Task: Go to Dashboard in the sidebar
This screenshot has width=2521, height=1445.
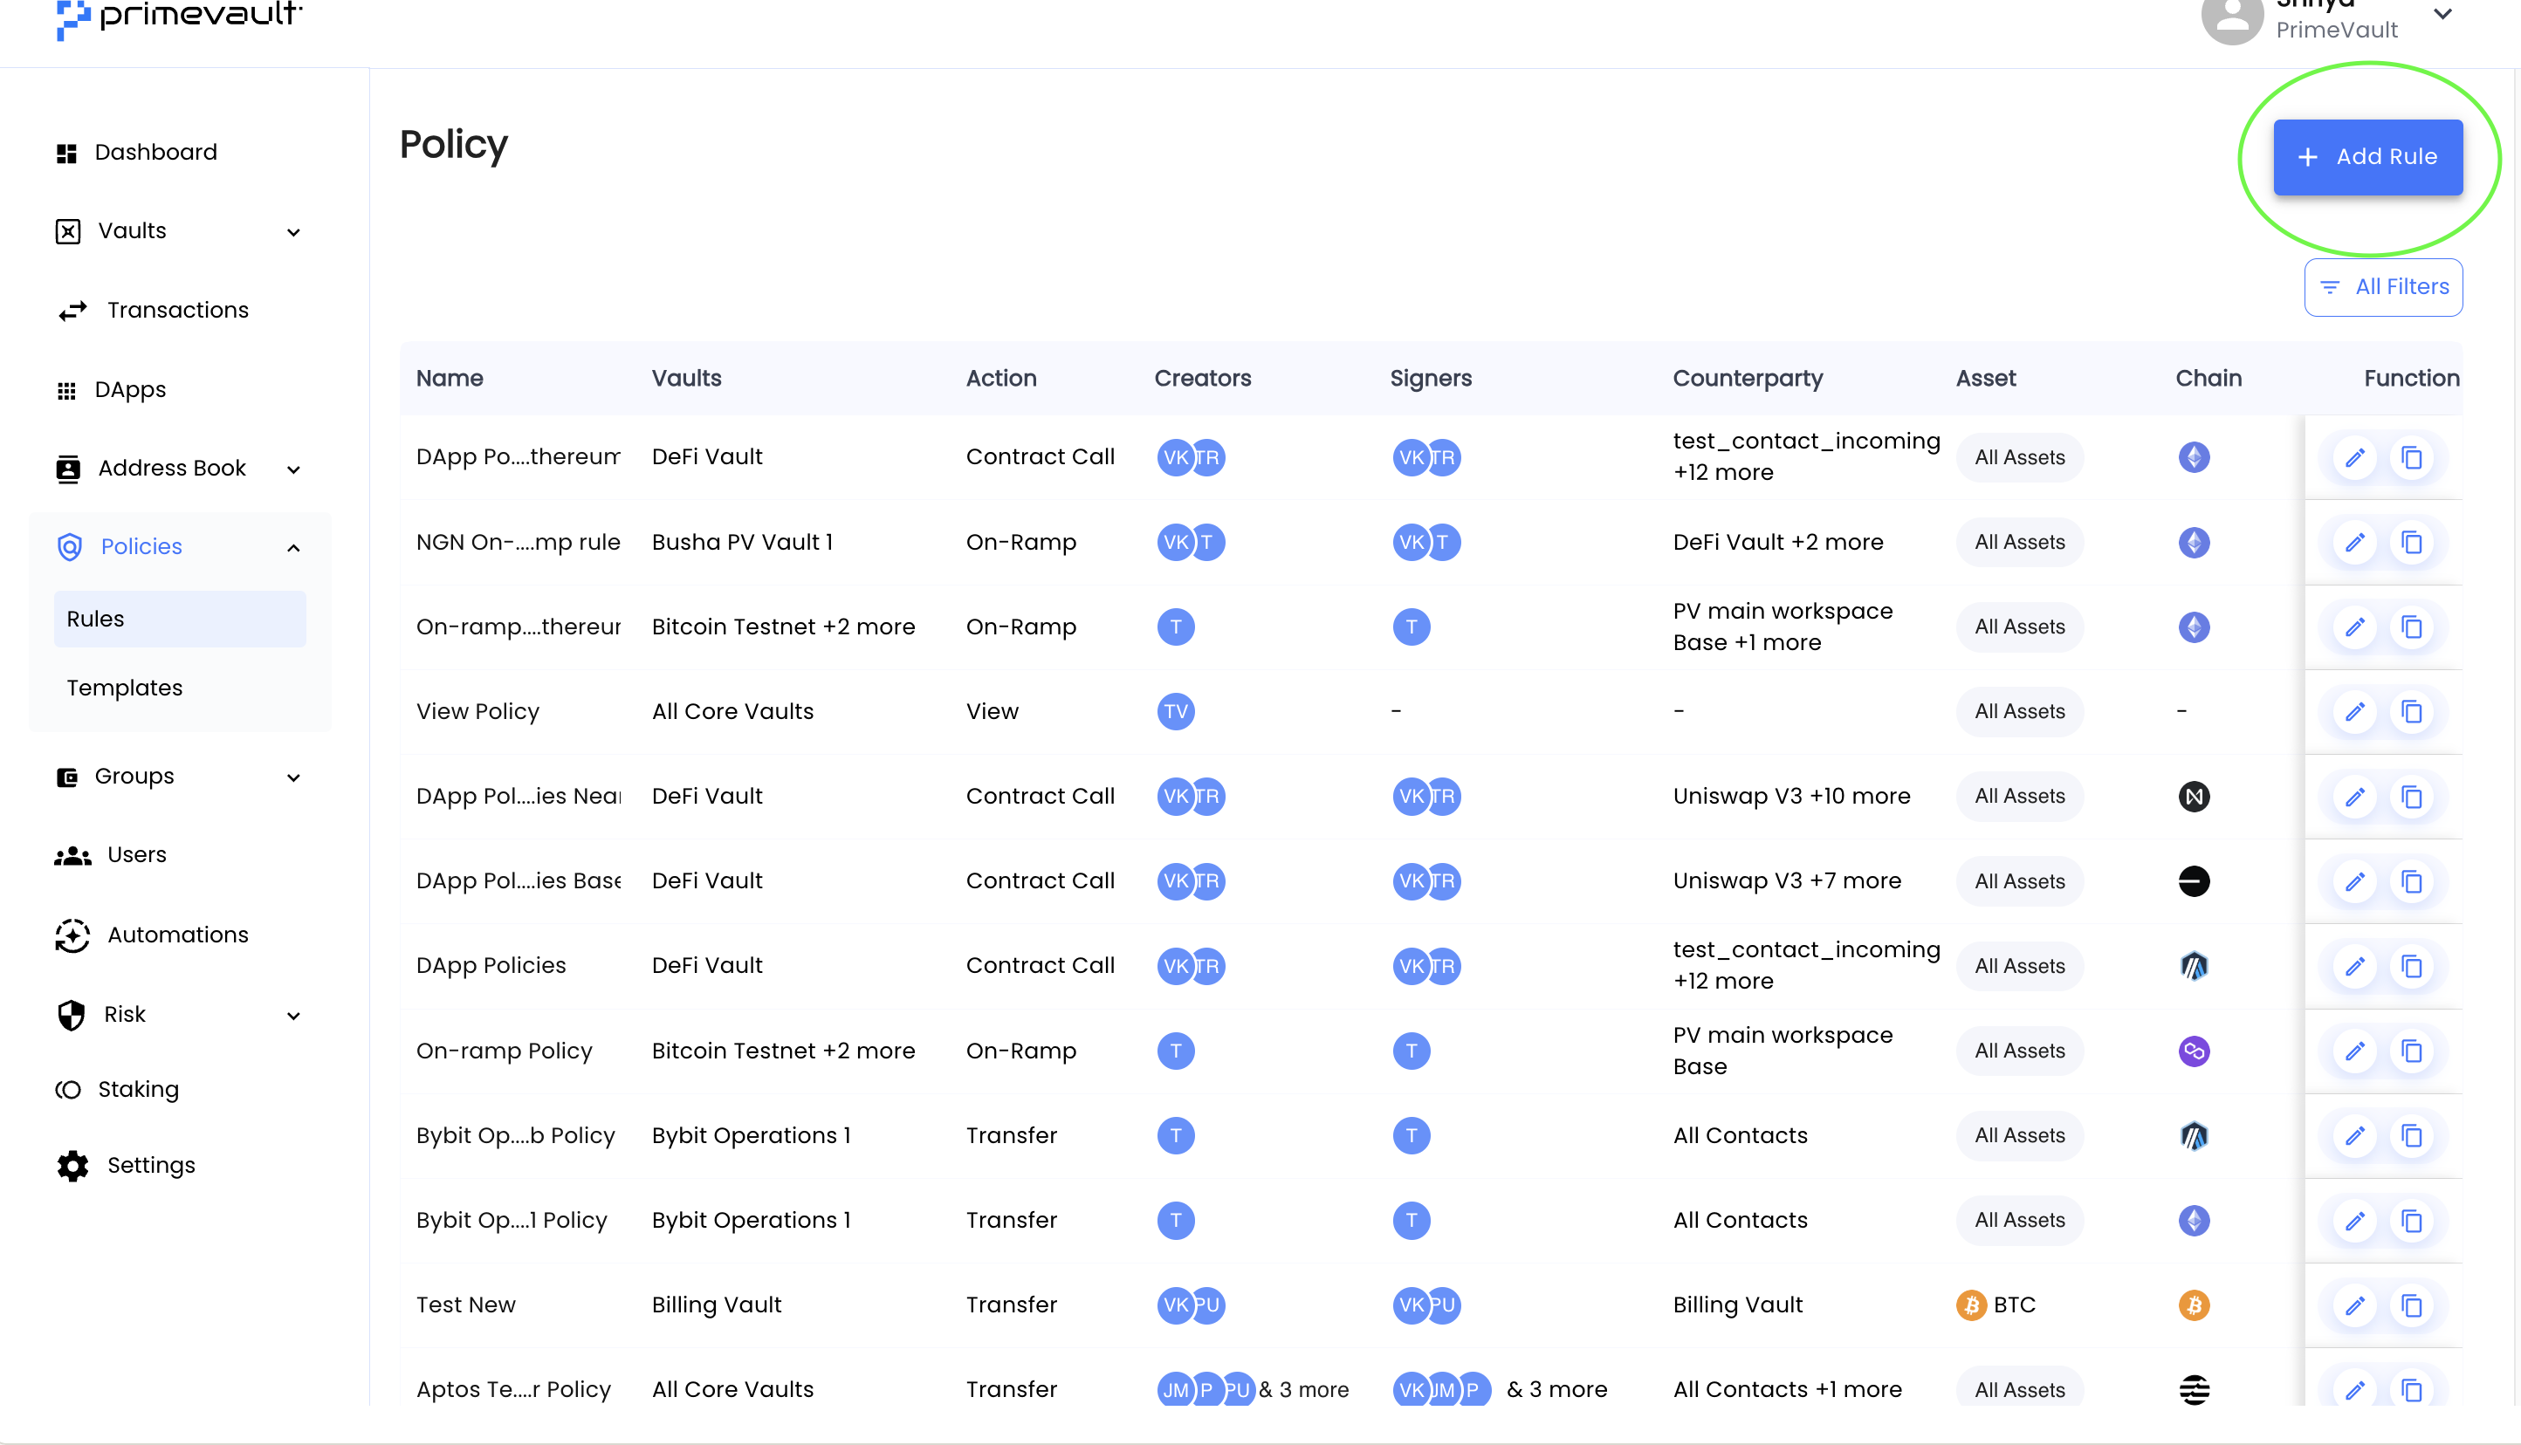Action: pyautogui.click(x=155, y=152)
